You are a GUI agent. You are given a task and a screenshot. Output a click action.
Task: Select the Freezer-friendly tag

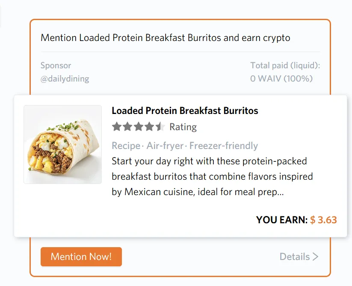coord(224,146)
